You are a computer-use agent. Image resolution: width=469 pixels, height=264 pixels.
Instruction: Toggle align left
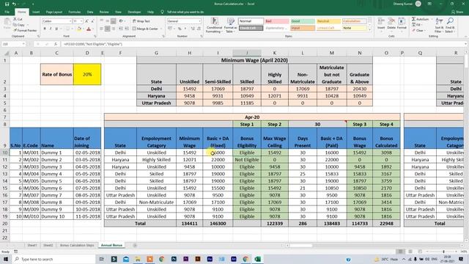pos(102,29)
